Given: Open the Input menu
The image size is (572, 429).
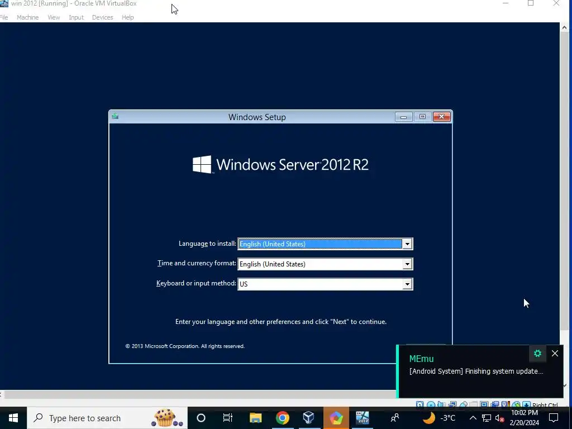Looking at the screenshot, I should point(76,17).
